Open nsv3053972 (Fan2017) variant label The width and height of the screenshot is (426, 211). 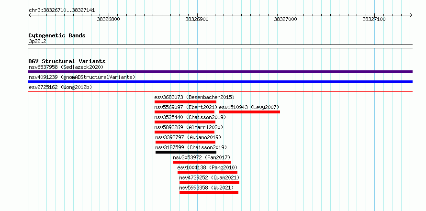tap(202, 157)
